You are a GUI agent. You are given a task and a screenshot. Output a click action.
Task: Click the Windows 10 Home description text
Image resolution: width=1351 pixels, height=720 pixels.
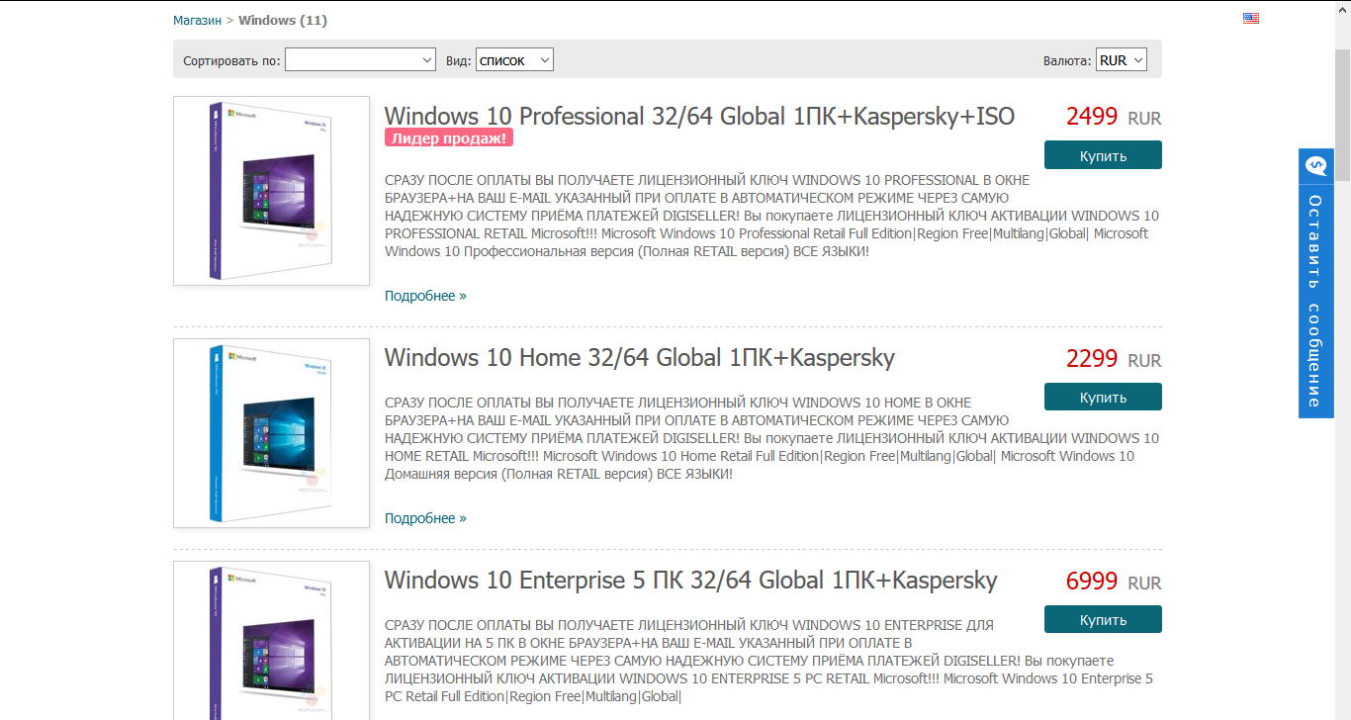(x=771, y=438)
